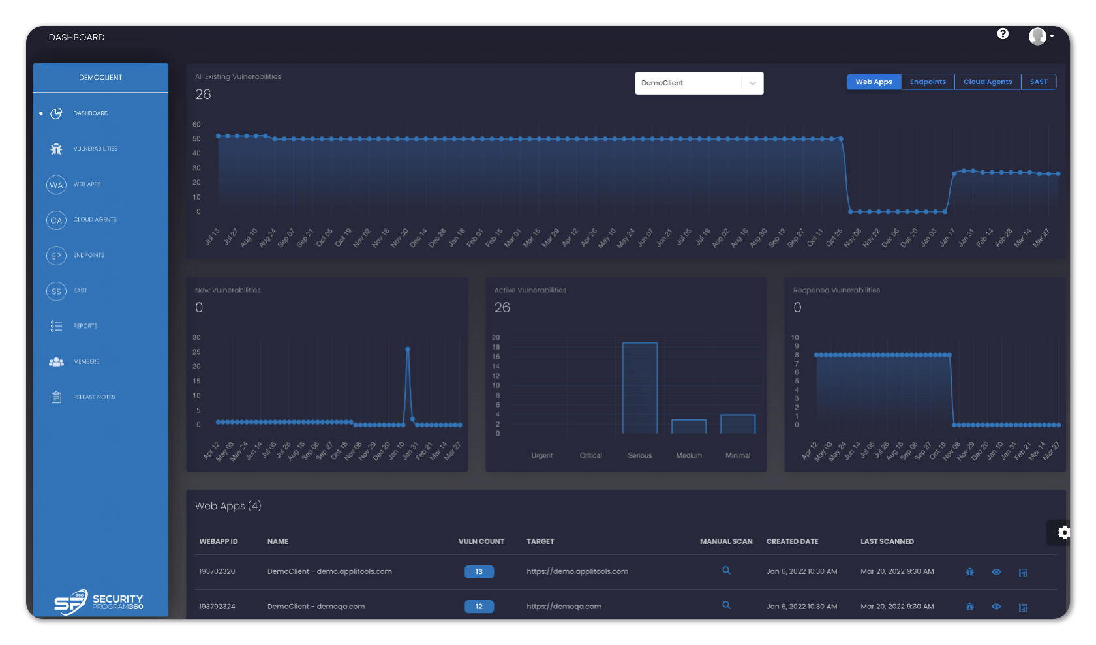Click the Vulnerabilities bug icon in sidebar
This screenshot has width=1096, height=645.
[x=57, y=149]
